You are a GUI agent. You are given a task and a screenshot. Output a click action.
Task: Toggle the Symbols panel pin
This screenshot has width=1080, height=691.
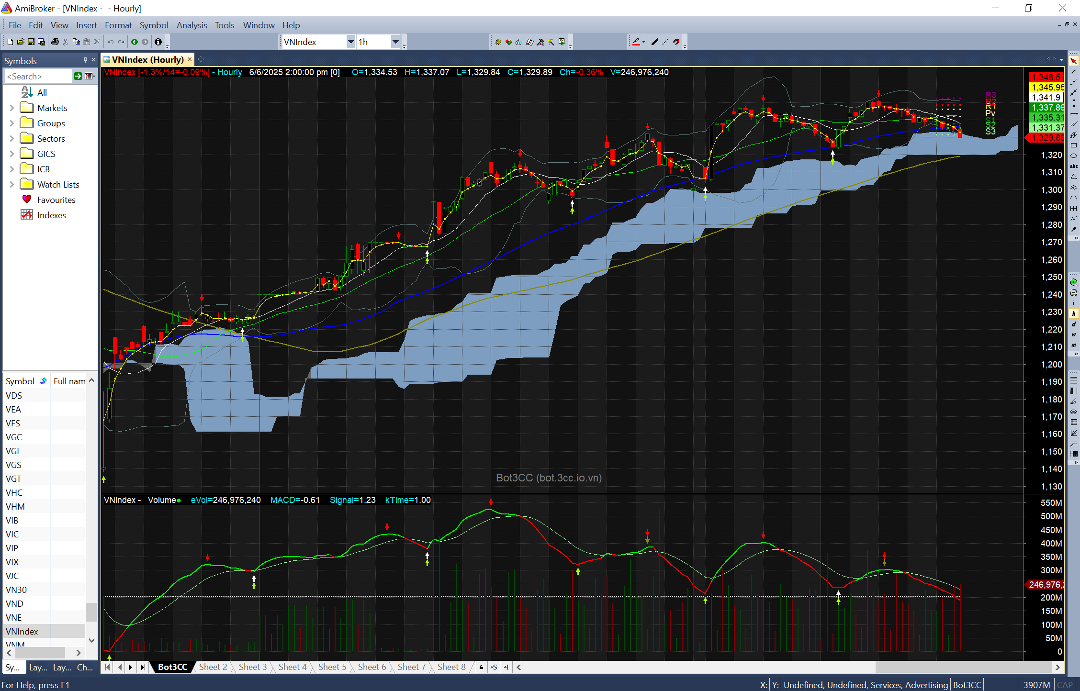pos(85,60)
